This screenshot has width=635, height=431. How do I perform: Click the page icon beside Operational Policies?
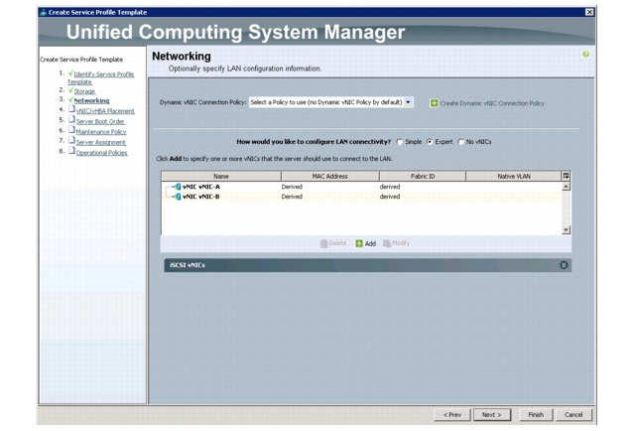point(71,150)
